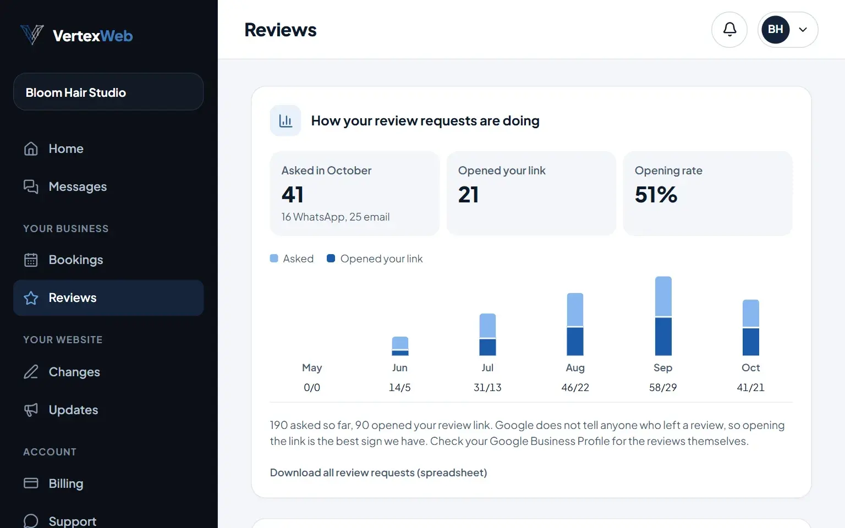Click the Sep bar in the chart
The image size is (845, 528).
click(663, 316)
